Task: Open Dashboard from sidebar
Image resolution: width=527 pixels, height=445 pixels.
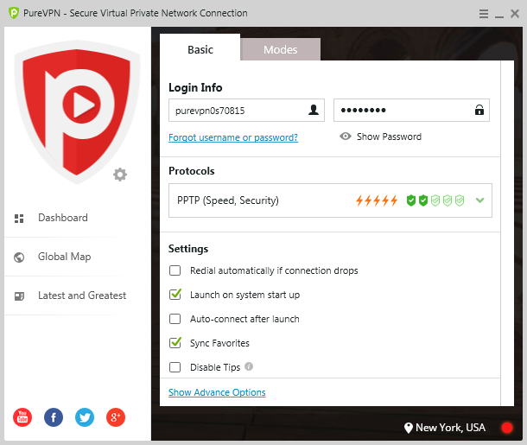Action: click(x=63, y=218)
